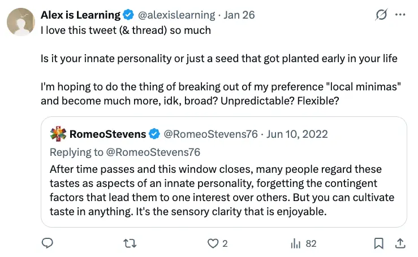Bookmark this tweet
Image resolution: width=418 pixels, height=257 pixels.
tap(379, 243)
